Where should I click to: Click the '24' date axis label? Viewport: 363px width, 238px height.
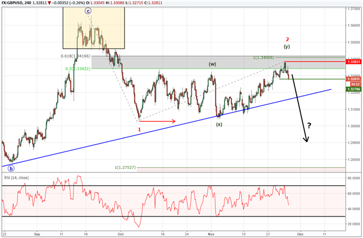[x=187, y=234]
